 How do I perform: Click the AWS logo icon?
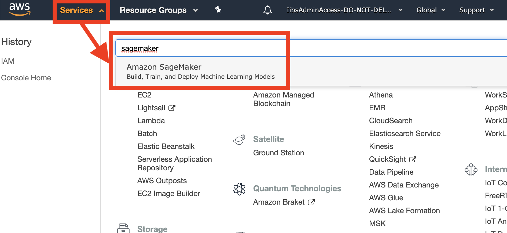click(20, 10)
